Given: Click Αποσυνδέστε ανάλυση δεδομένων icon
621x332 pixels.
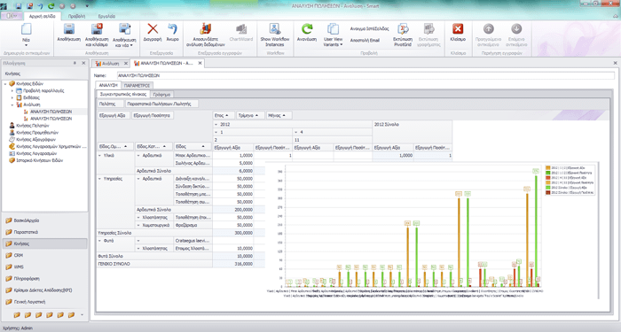Looking at the screenshot, I should (x=205, y=29).
